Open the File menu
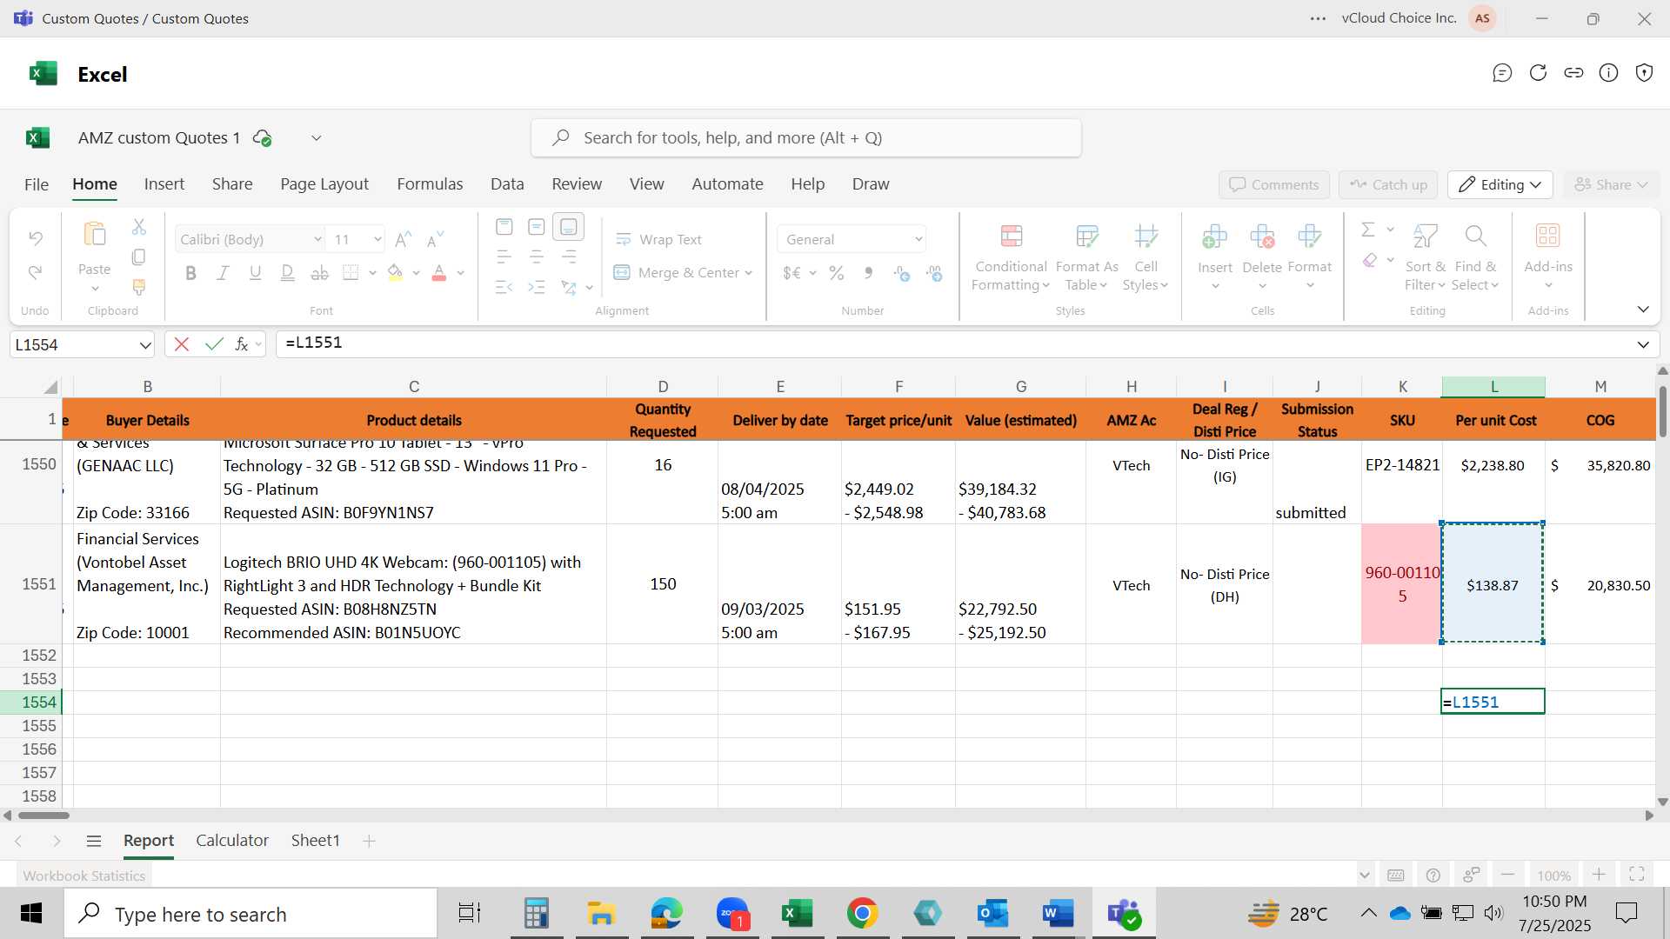1670x939 pixels. click(x=37, y=184)
